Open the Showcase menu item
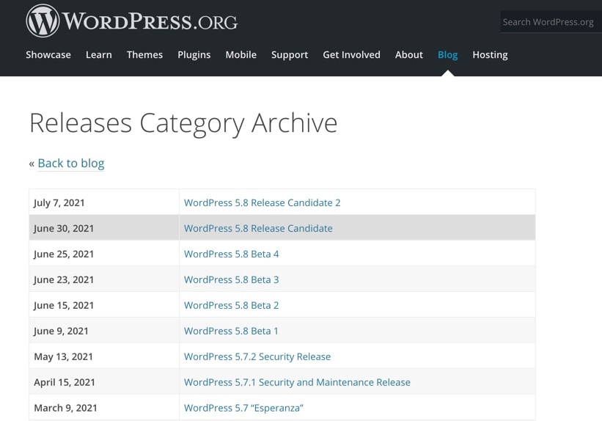 tap(48, 55)
